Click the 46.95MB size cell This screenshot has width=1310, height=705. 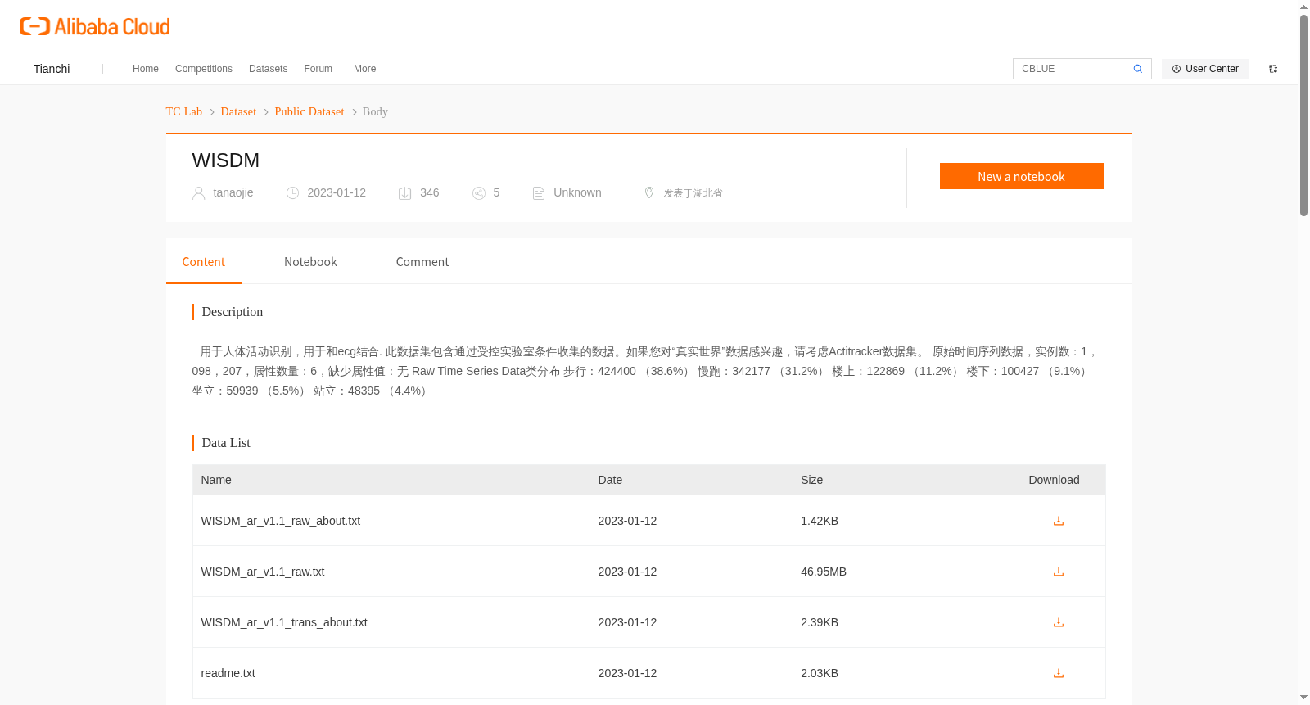(824, 572)
